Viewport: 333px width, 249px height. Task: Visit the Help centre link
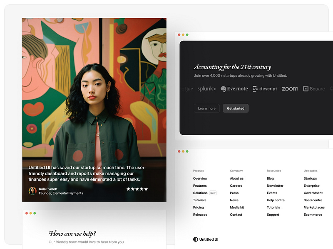(x=276, y=200)
